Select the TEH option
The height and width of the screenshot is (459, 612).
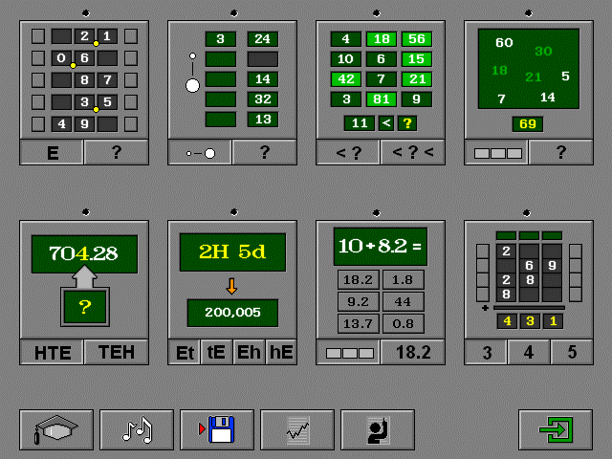tap(117, 352)
